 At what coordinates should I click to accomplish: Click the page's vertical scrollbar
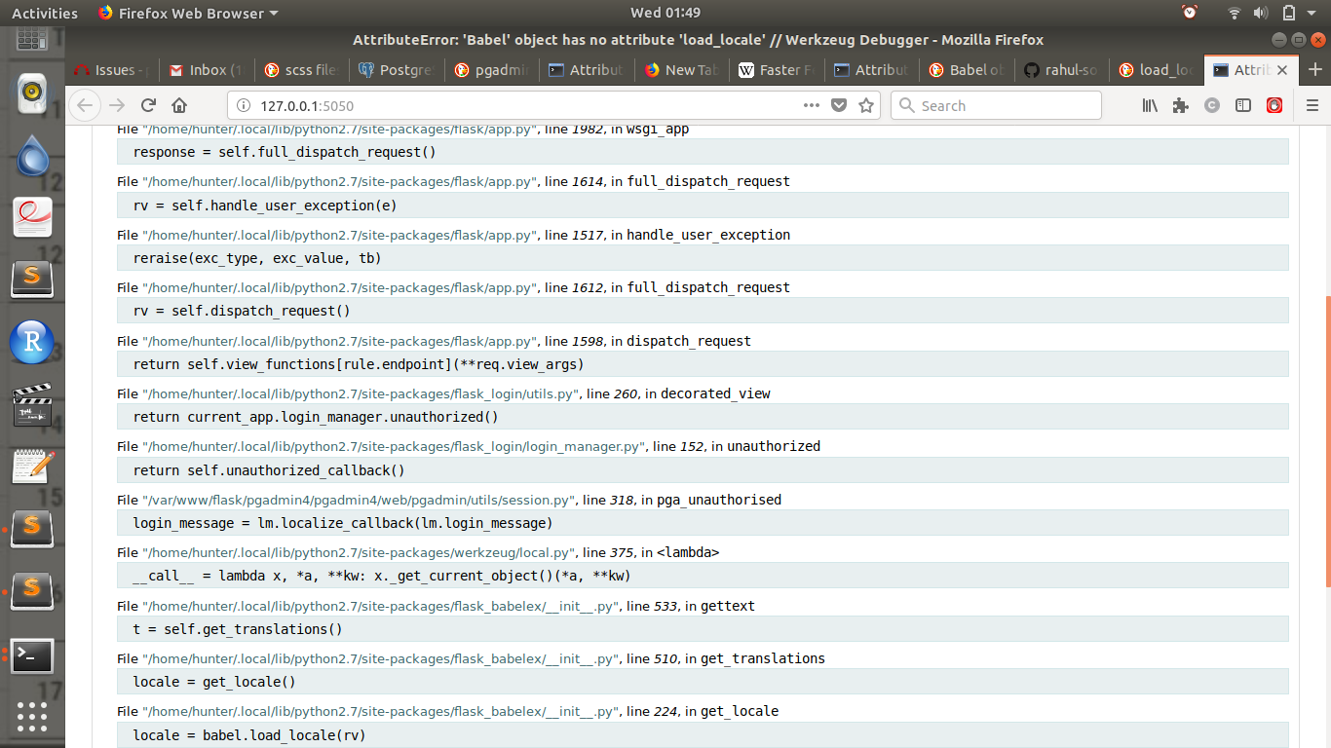[1326, 440]
